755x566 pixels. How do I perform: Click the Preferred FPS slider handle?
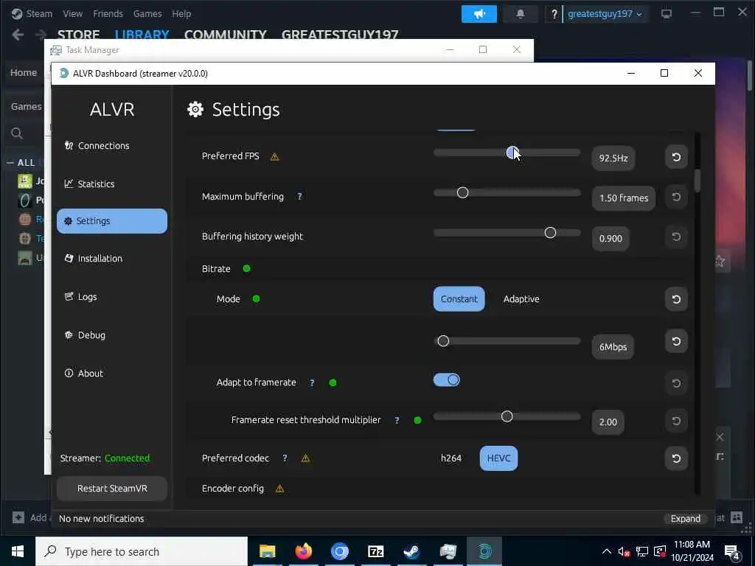click(x=512, y=153)
